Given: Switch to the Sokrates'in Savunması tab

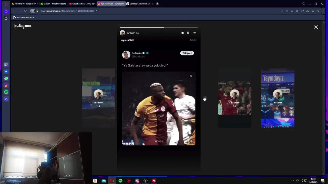Looking at the screenshot, I should pyautogui.click(x=140, y=4).
